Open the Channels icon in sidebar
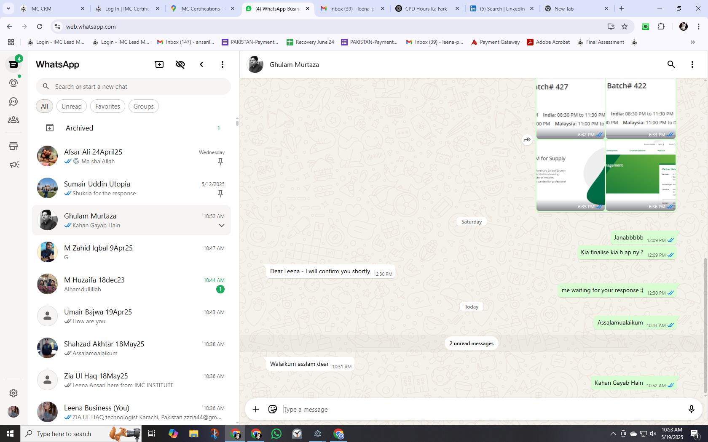 click(x=13, y=101)
